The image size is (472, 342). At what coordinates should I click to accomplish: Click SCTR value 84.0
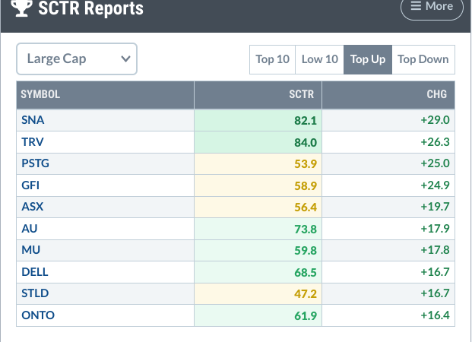click(306, 142)
